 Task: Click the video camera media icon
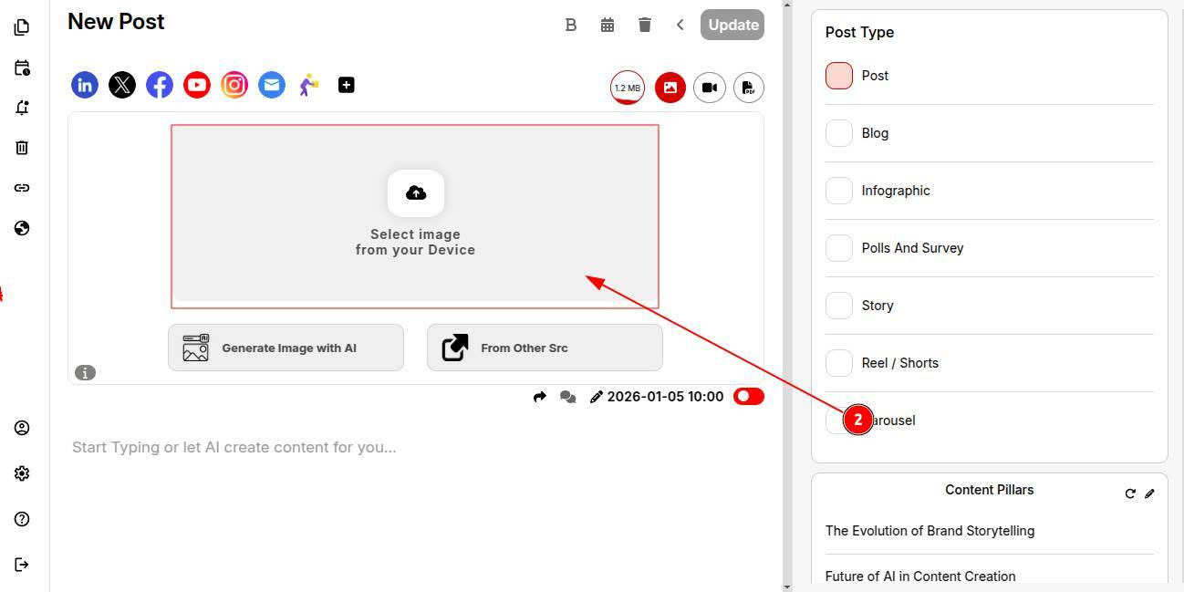(x=709, y=88)
